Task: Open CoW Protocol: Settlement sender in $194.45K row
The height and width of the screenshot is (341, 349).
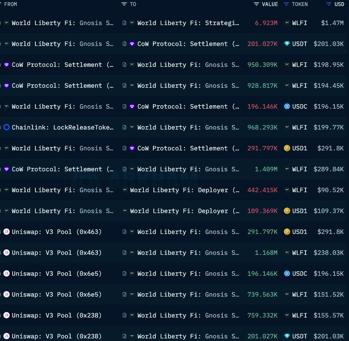Action: point(63,85)
